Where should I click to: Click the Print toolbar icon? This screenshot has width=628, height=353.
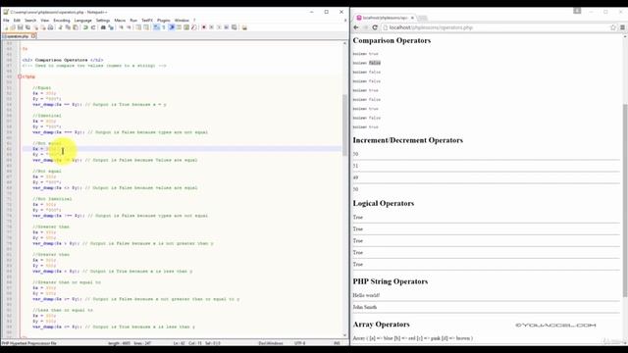pyautogui.click(x=50, y=27)
